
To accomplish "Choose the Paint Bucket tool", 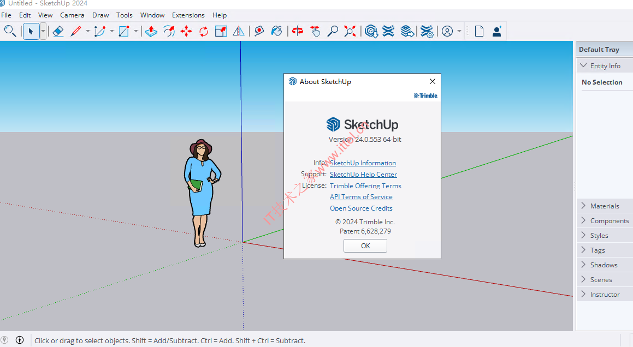I will 276,31.
